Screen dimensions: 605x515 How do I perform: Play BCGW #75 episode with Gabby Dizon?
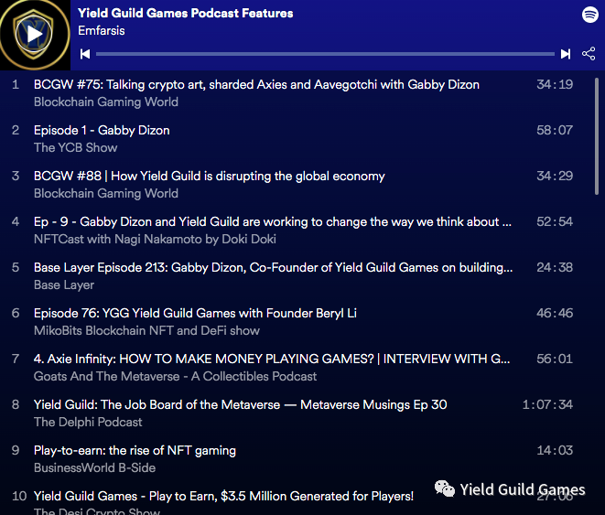(x=256, y=84)
